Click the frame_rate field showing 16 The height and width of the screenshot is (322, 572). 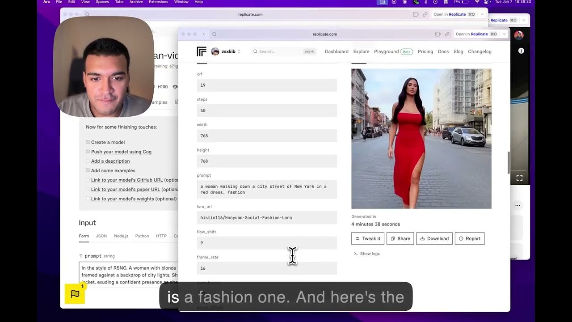coord(267,268)
